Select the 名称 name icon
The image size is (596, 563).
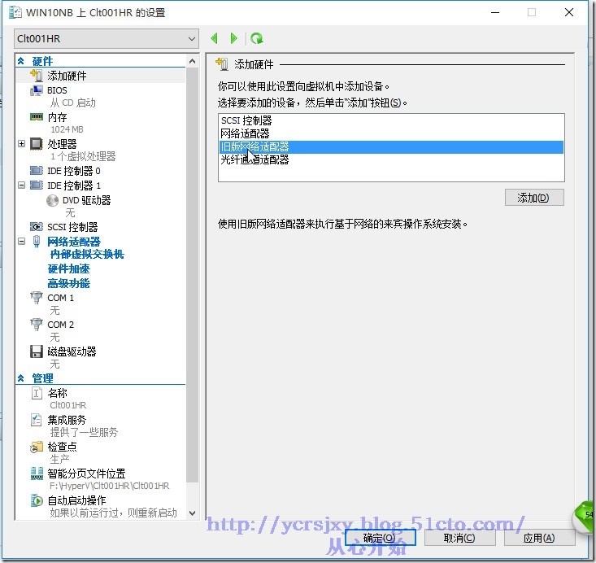[x=37, y=393]
